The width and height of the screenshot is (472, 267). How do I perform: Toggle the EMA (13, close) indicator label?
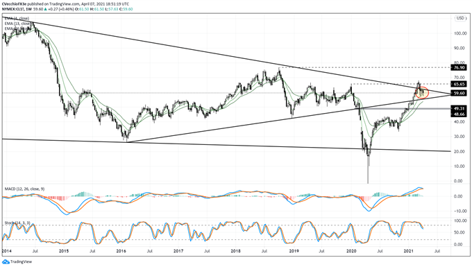(17, 24)
